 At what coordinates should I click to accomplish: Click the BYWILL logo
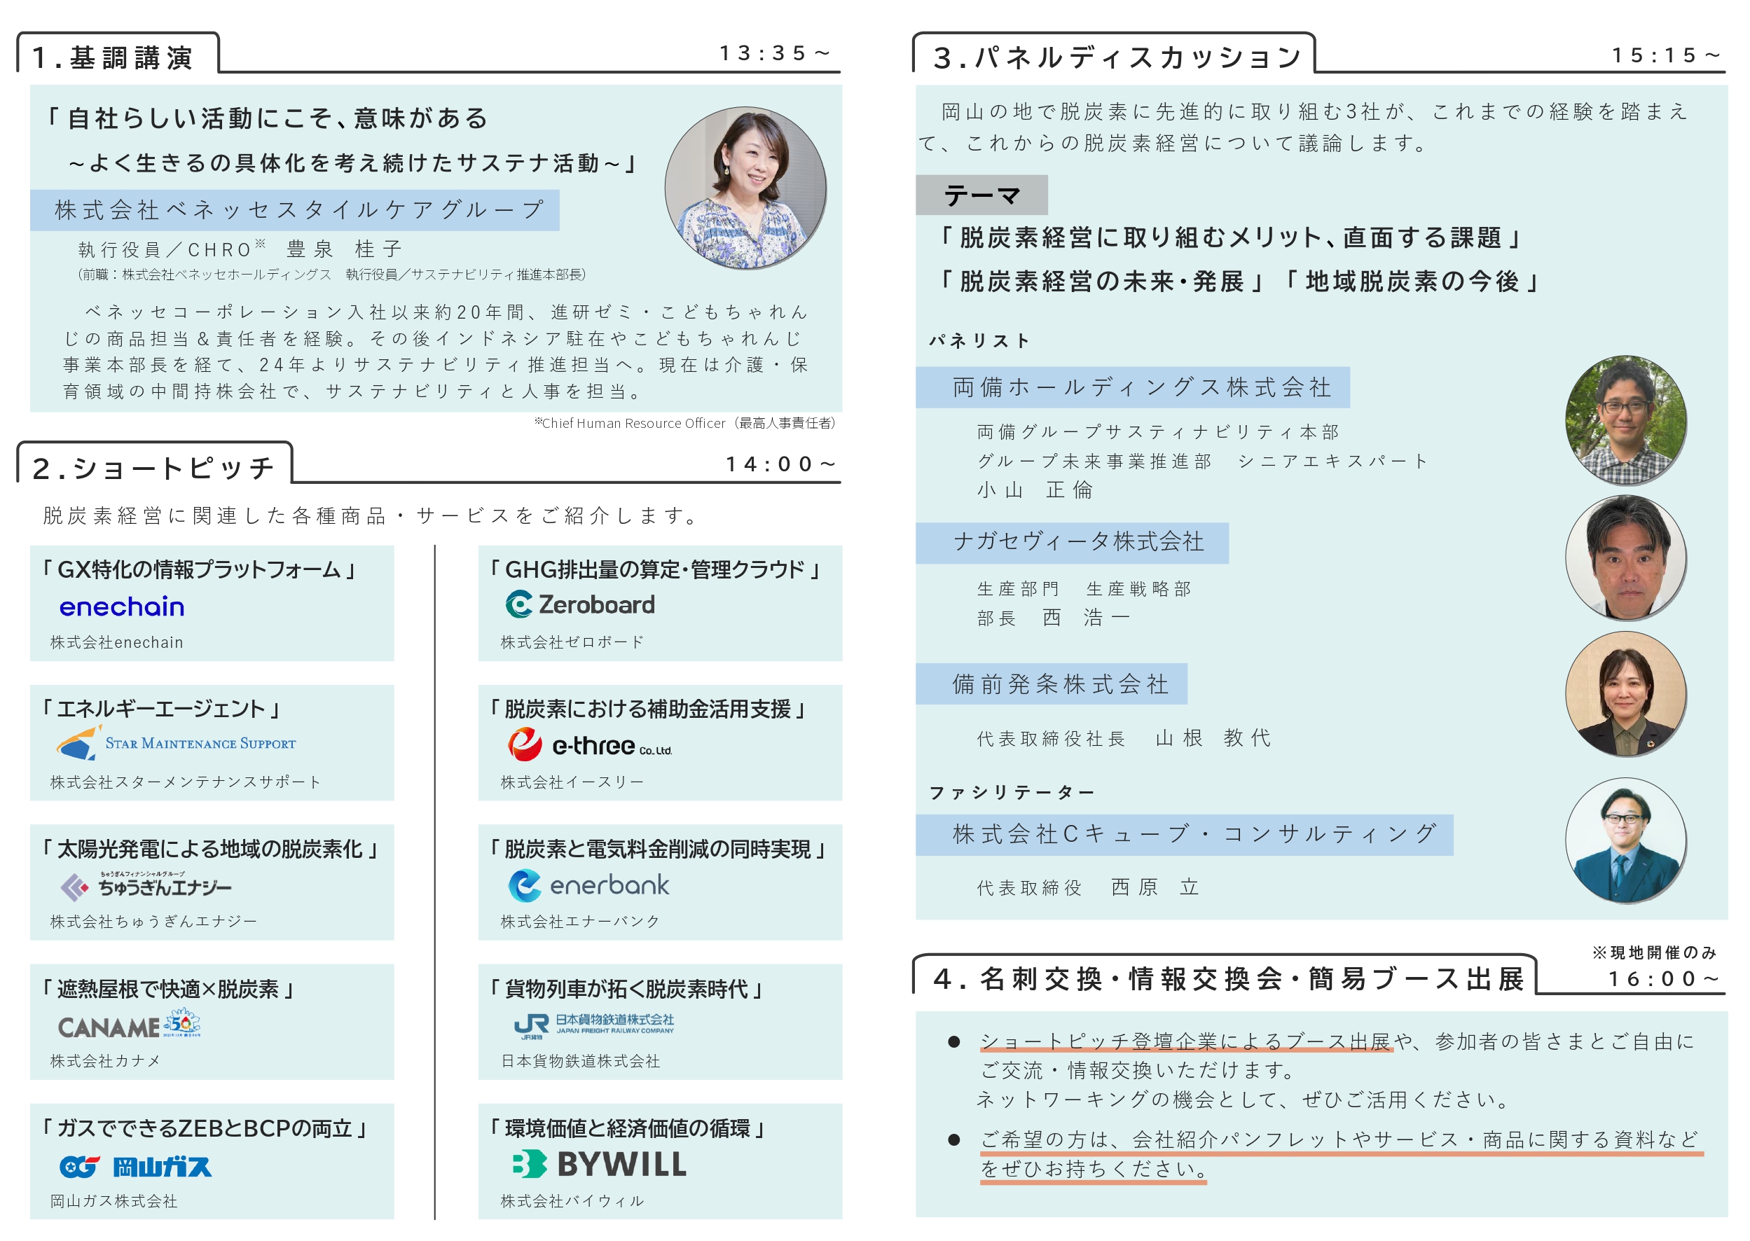(x=598, y=1165)
